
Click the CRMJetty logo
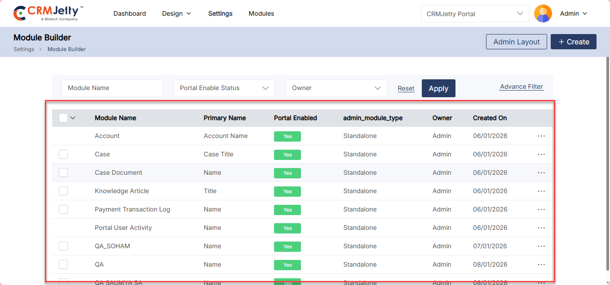48,13
